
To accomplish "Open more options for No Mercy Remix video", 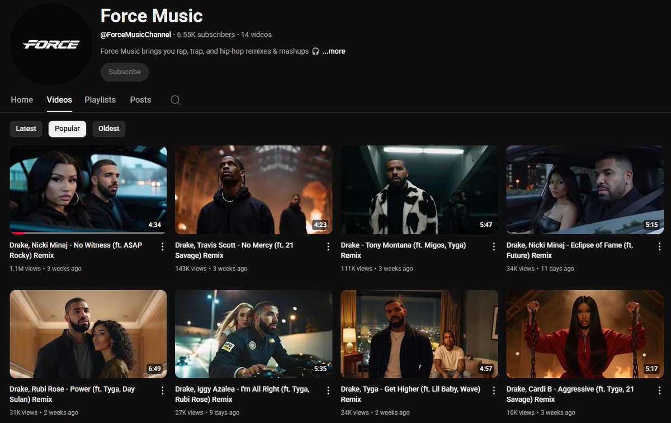I will click(x=328, y=246).
